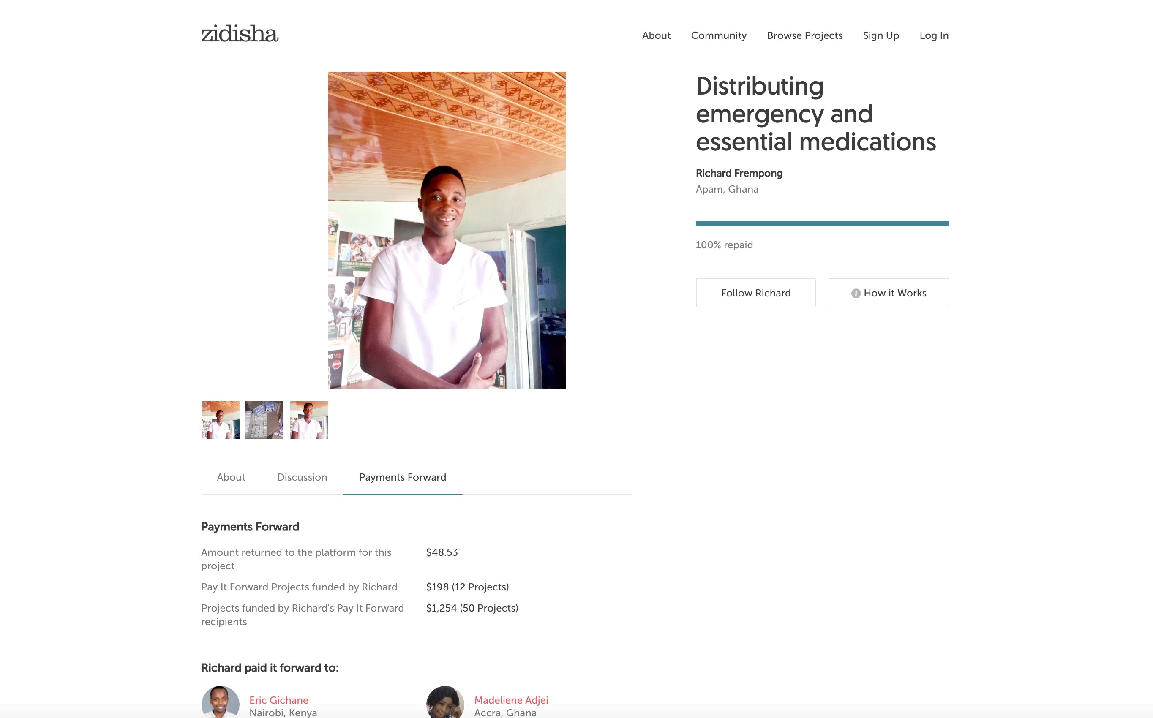Click Sign Up in the header
Screen dimensions: 1153x718
880,35
